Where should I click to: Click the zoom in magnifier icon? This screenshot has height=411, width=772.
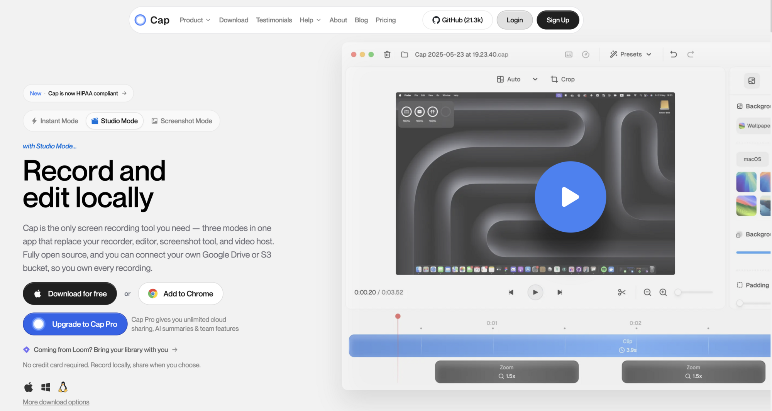coord(663,292)
